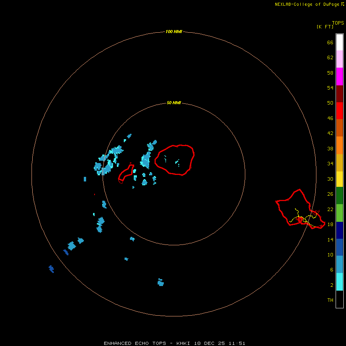
Task: Click the 'ENHANCED ECHO TOPS - KHKI' caption
Action: coord(148,343)
